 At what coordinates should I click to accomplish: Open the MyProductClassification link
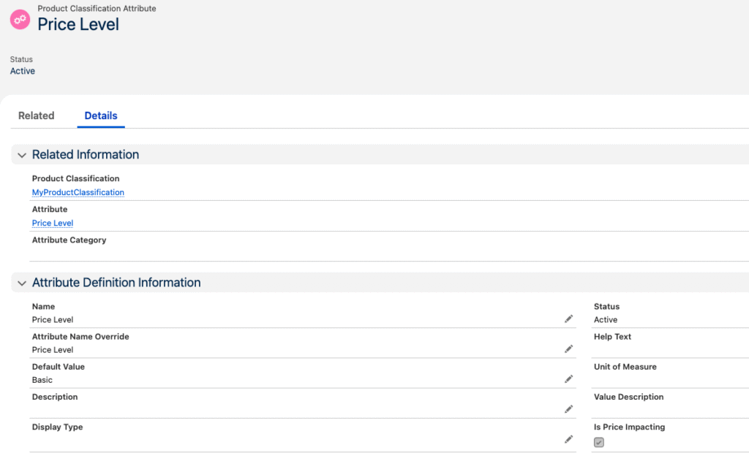(78, 193)
